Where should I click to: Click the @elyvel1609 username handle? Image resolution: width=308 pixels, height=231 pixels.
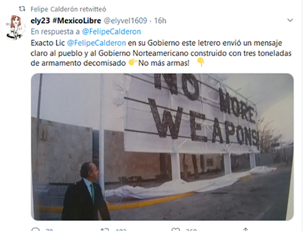125,21
